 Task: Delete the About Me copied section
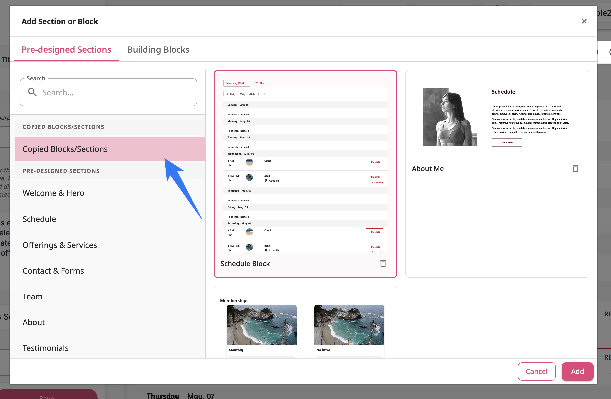(575, 168)
